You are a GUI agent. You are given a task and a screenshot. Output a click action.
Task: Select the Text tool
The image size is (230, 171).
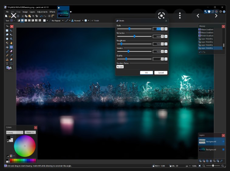coord(7,64)
